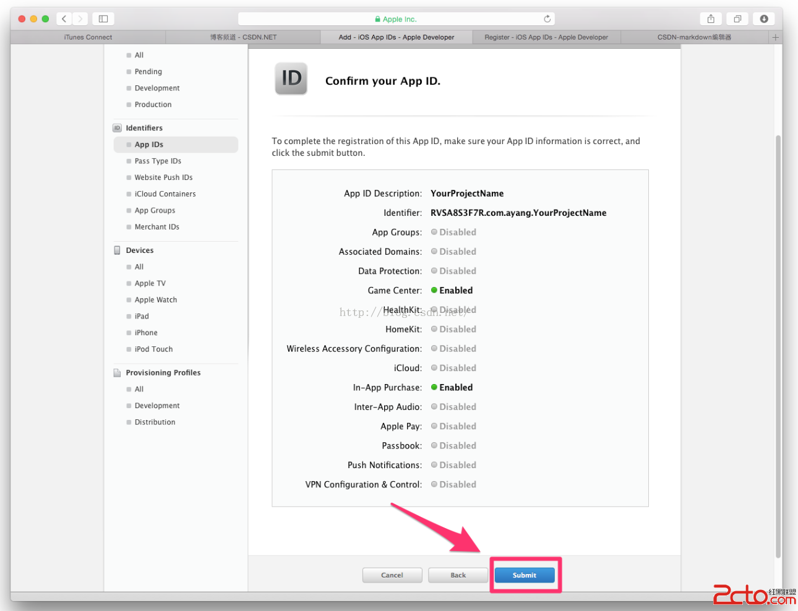Select the Add - iOS App IDs tab

(397, 37)
